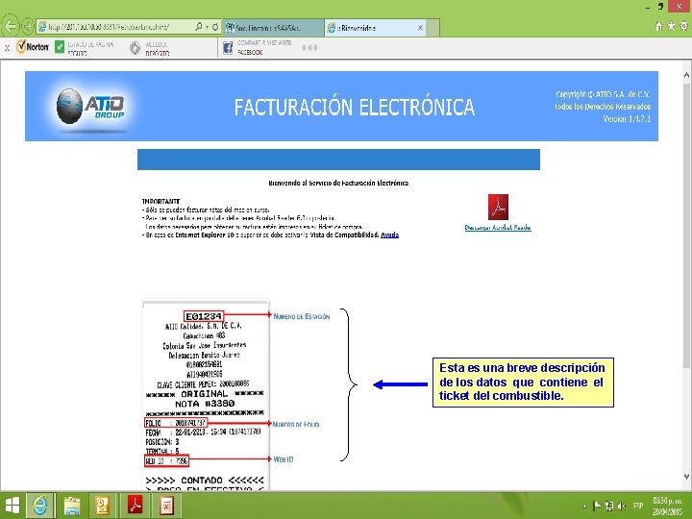Click the network tray icon
Image resolution: width=692 pixels, height=519 pixels.
tap(609, 506)
